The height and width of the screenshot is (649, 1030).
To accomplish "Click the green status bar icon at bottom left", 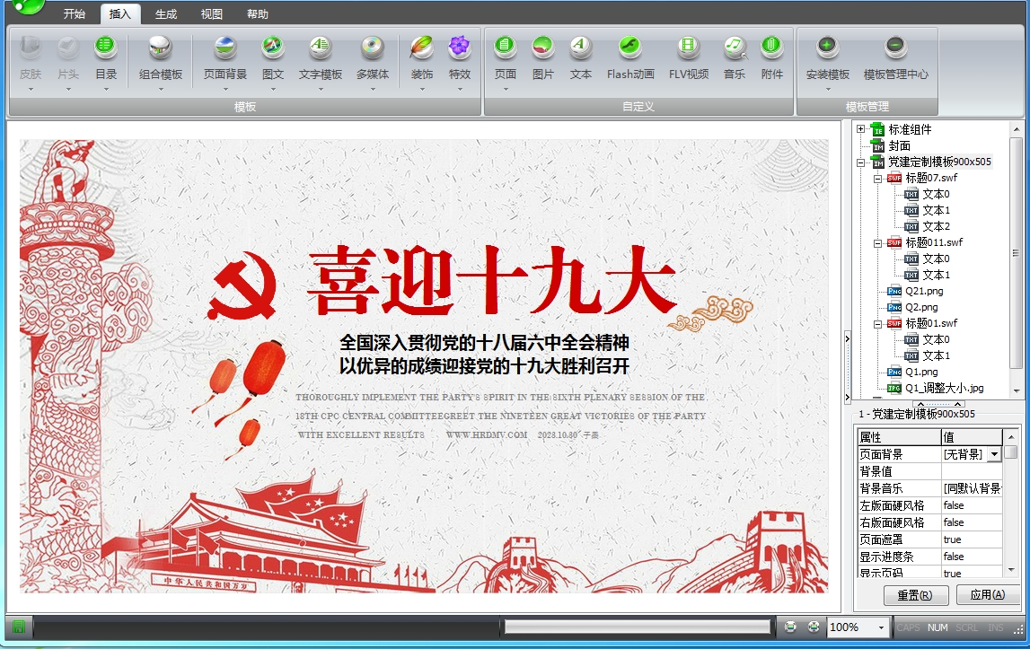I will (18, 627).
